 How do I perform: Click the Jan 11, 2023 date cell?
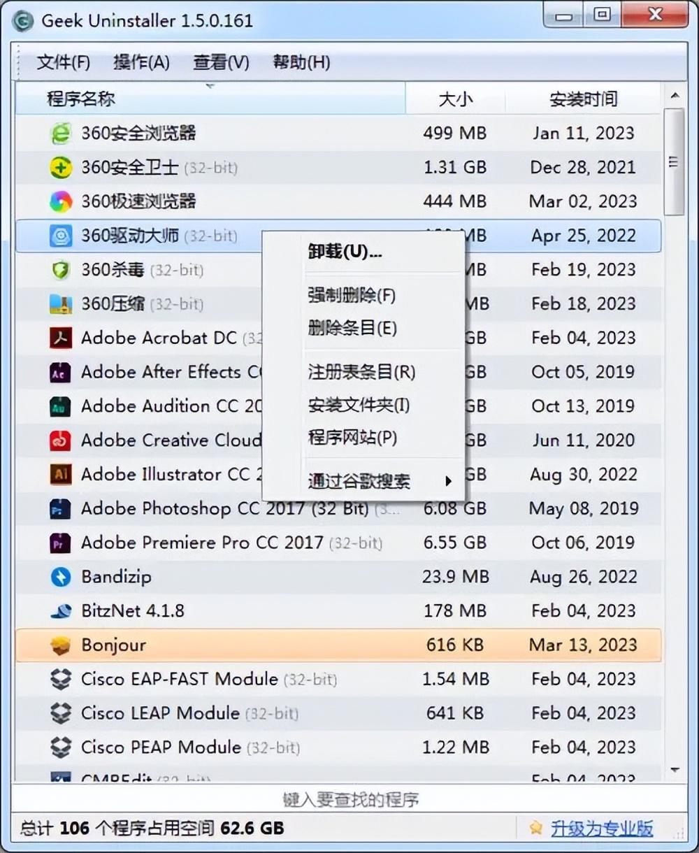tap(583, 133)
